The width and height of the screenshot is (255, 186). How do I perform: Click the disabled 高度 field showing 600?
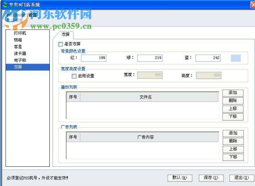(209, 75)
